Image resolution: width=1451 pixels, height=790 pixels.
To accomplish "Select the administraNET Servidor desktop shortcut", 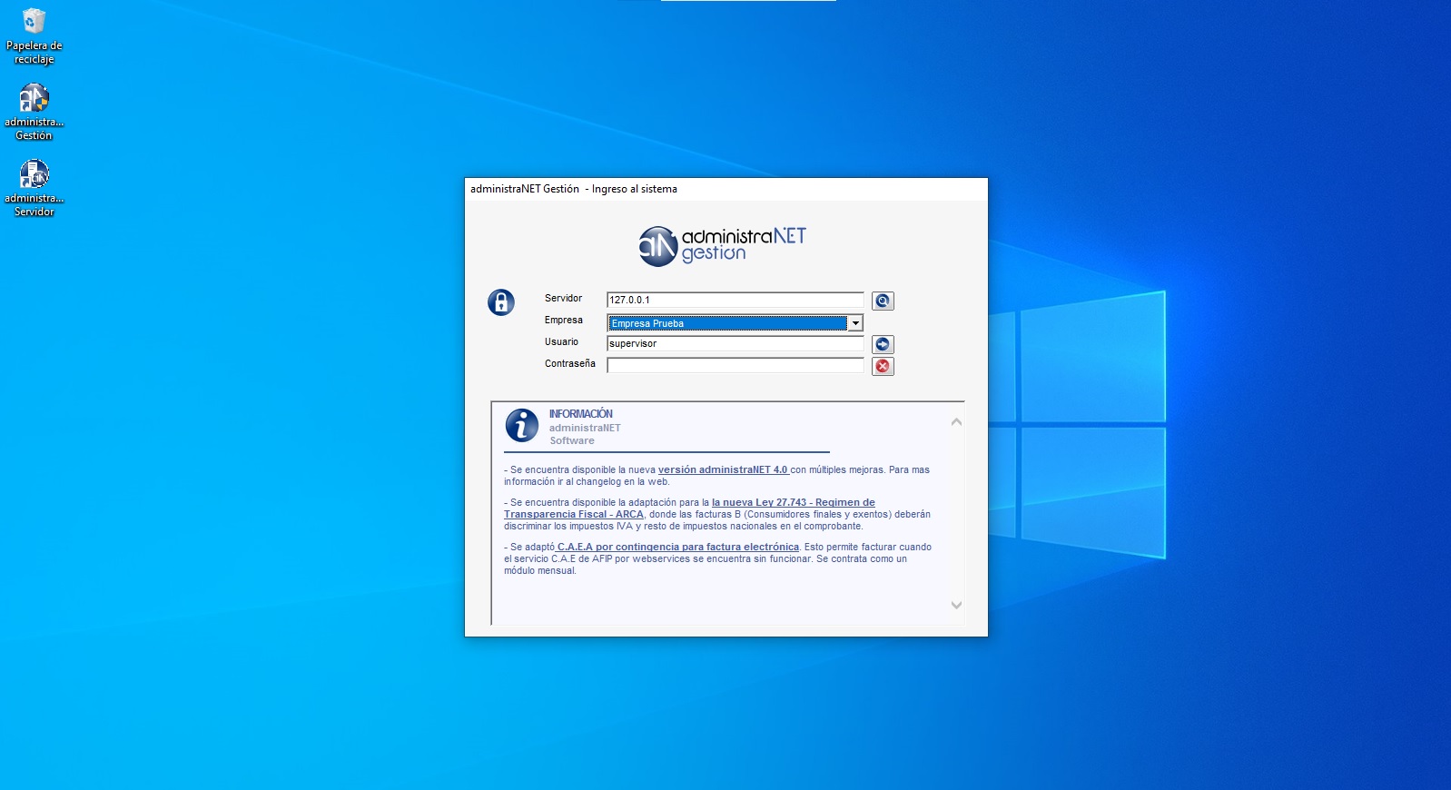I will click(x=34, y=189).
